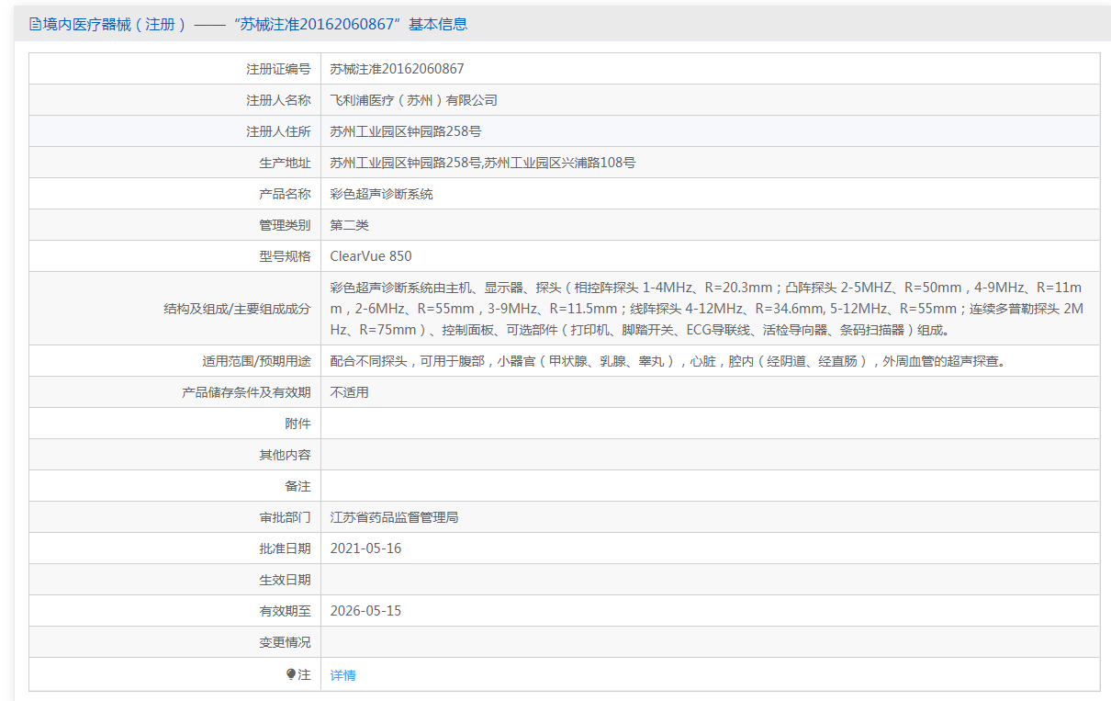Click approval department 江苏省药品监督管理局
This screenshot has height=701, width=1111.
(x=394, y=517)
